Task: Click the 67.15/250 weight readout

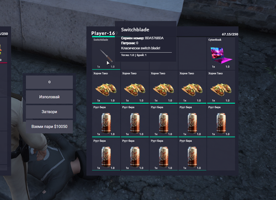Action: pos(230,34)
